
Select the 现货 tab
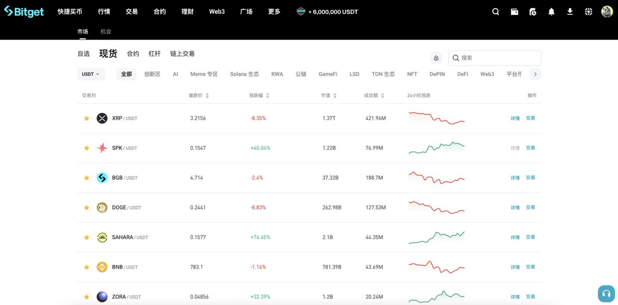point(108,54)
